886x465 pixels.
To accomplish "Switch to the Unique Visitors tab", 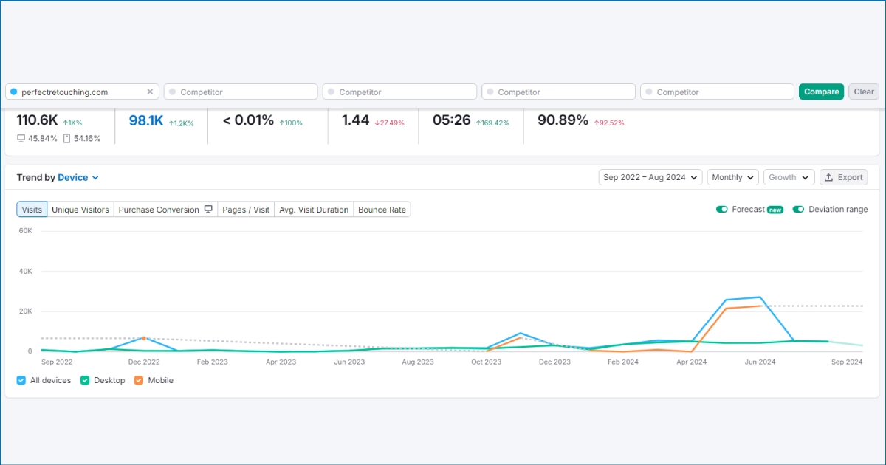I will [x=80, y=210].
